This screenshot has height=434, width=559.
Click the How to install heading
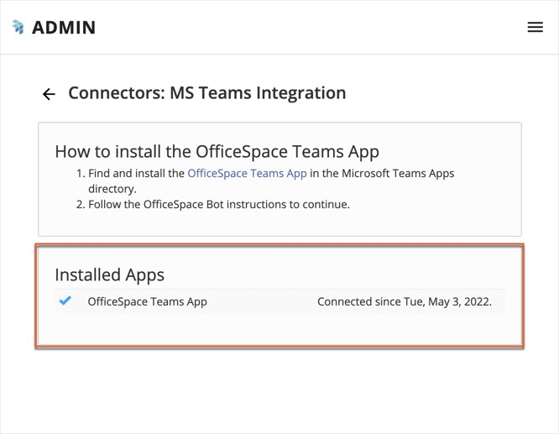[217, 152]
